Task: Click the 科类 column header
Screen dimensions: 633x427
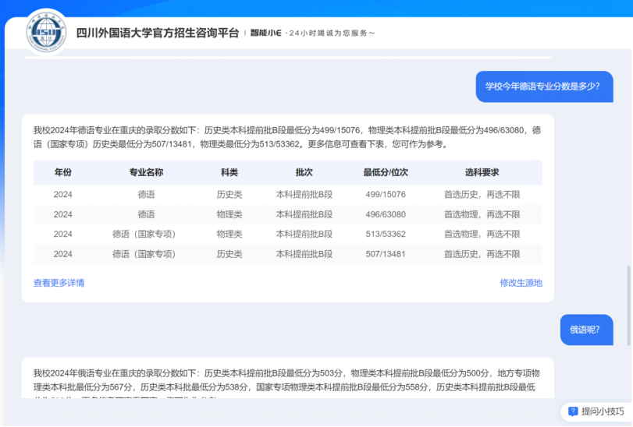Action: click(x=229, y=172)
